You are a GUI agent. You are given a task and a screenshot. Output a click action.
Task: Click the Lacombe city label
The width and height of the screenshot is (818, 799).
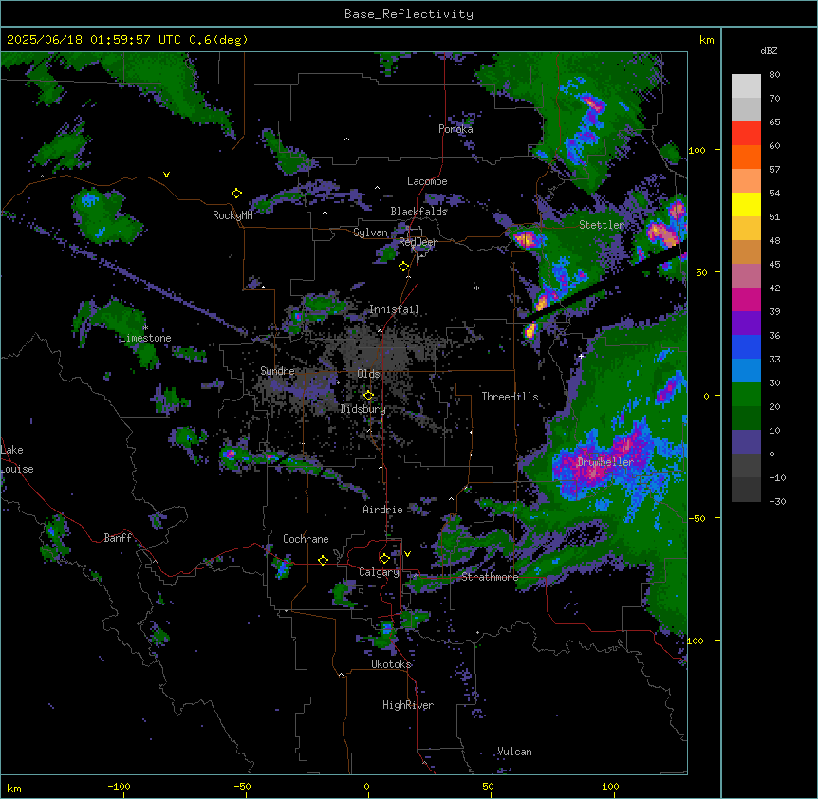point(427,181)
